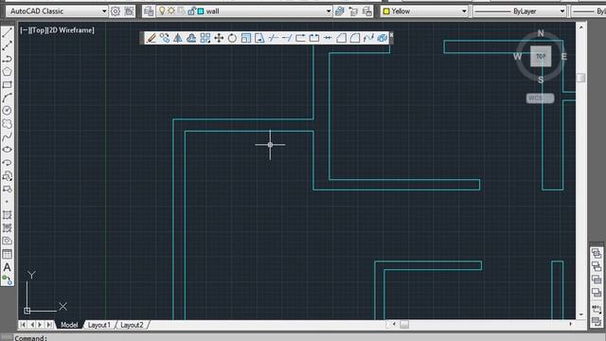Select the Ellipse tool

[7, 150]
